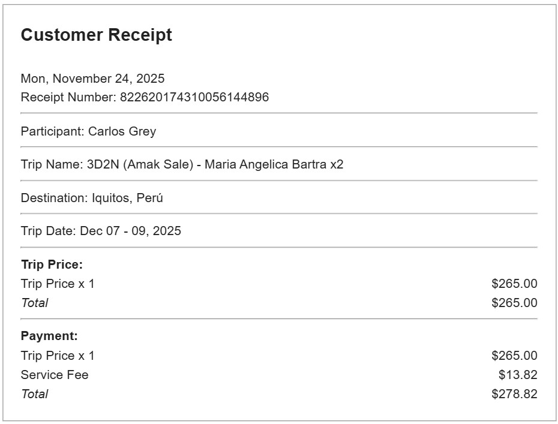Select the Trip Name line text
The image size is (558, 424).
[x=182, y=165]
